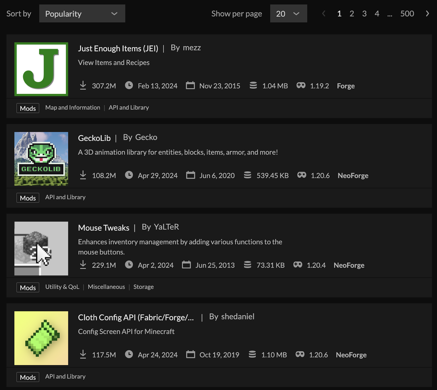Click the game controller icon for Cloth Config

(300, 354)
